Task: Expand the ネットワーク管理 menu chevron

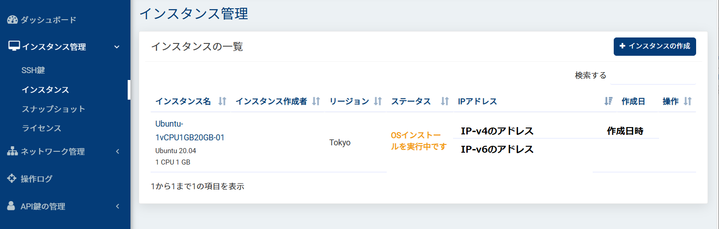Action: (118, 151)
